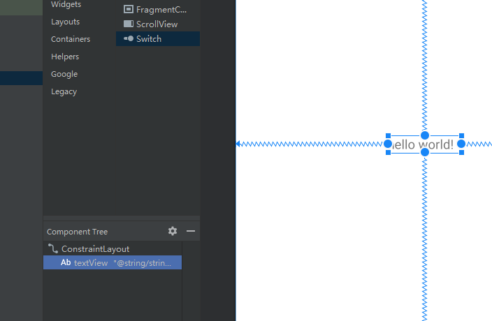Click the bottom constraint anchor of TextView
The height and width of the screenshot is (321, 492).
coord(425,153)
